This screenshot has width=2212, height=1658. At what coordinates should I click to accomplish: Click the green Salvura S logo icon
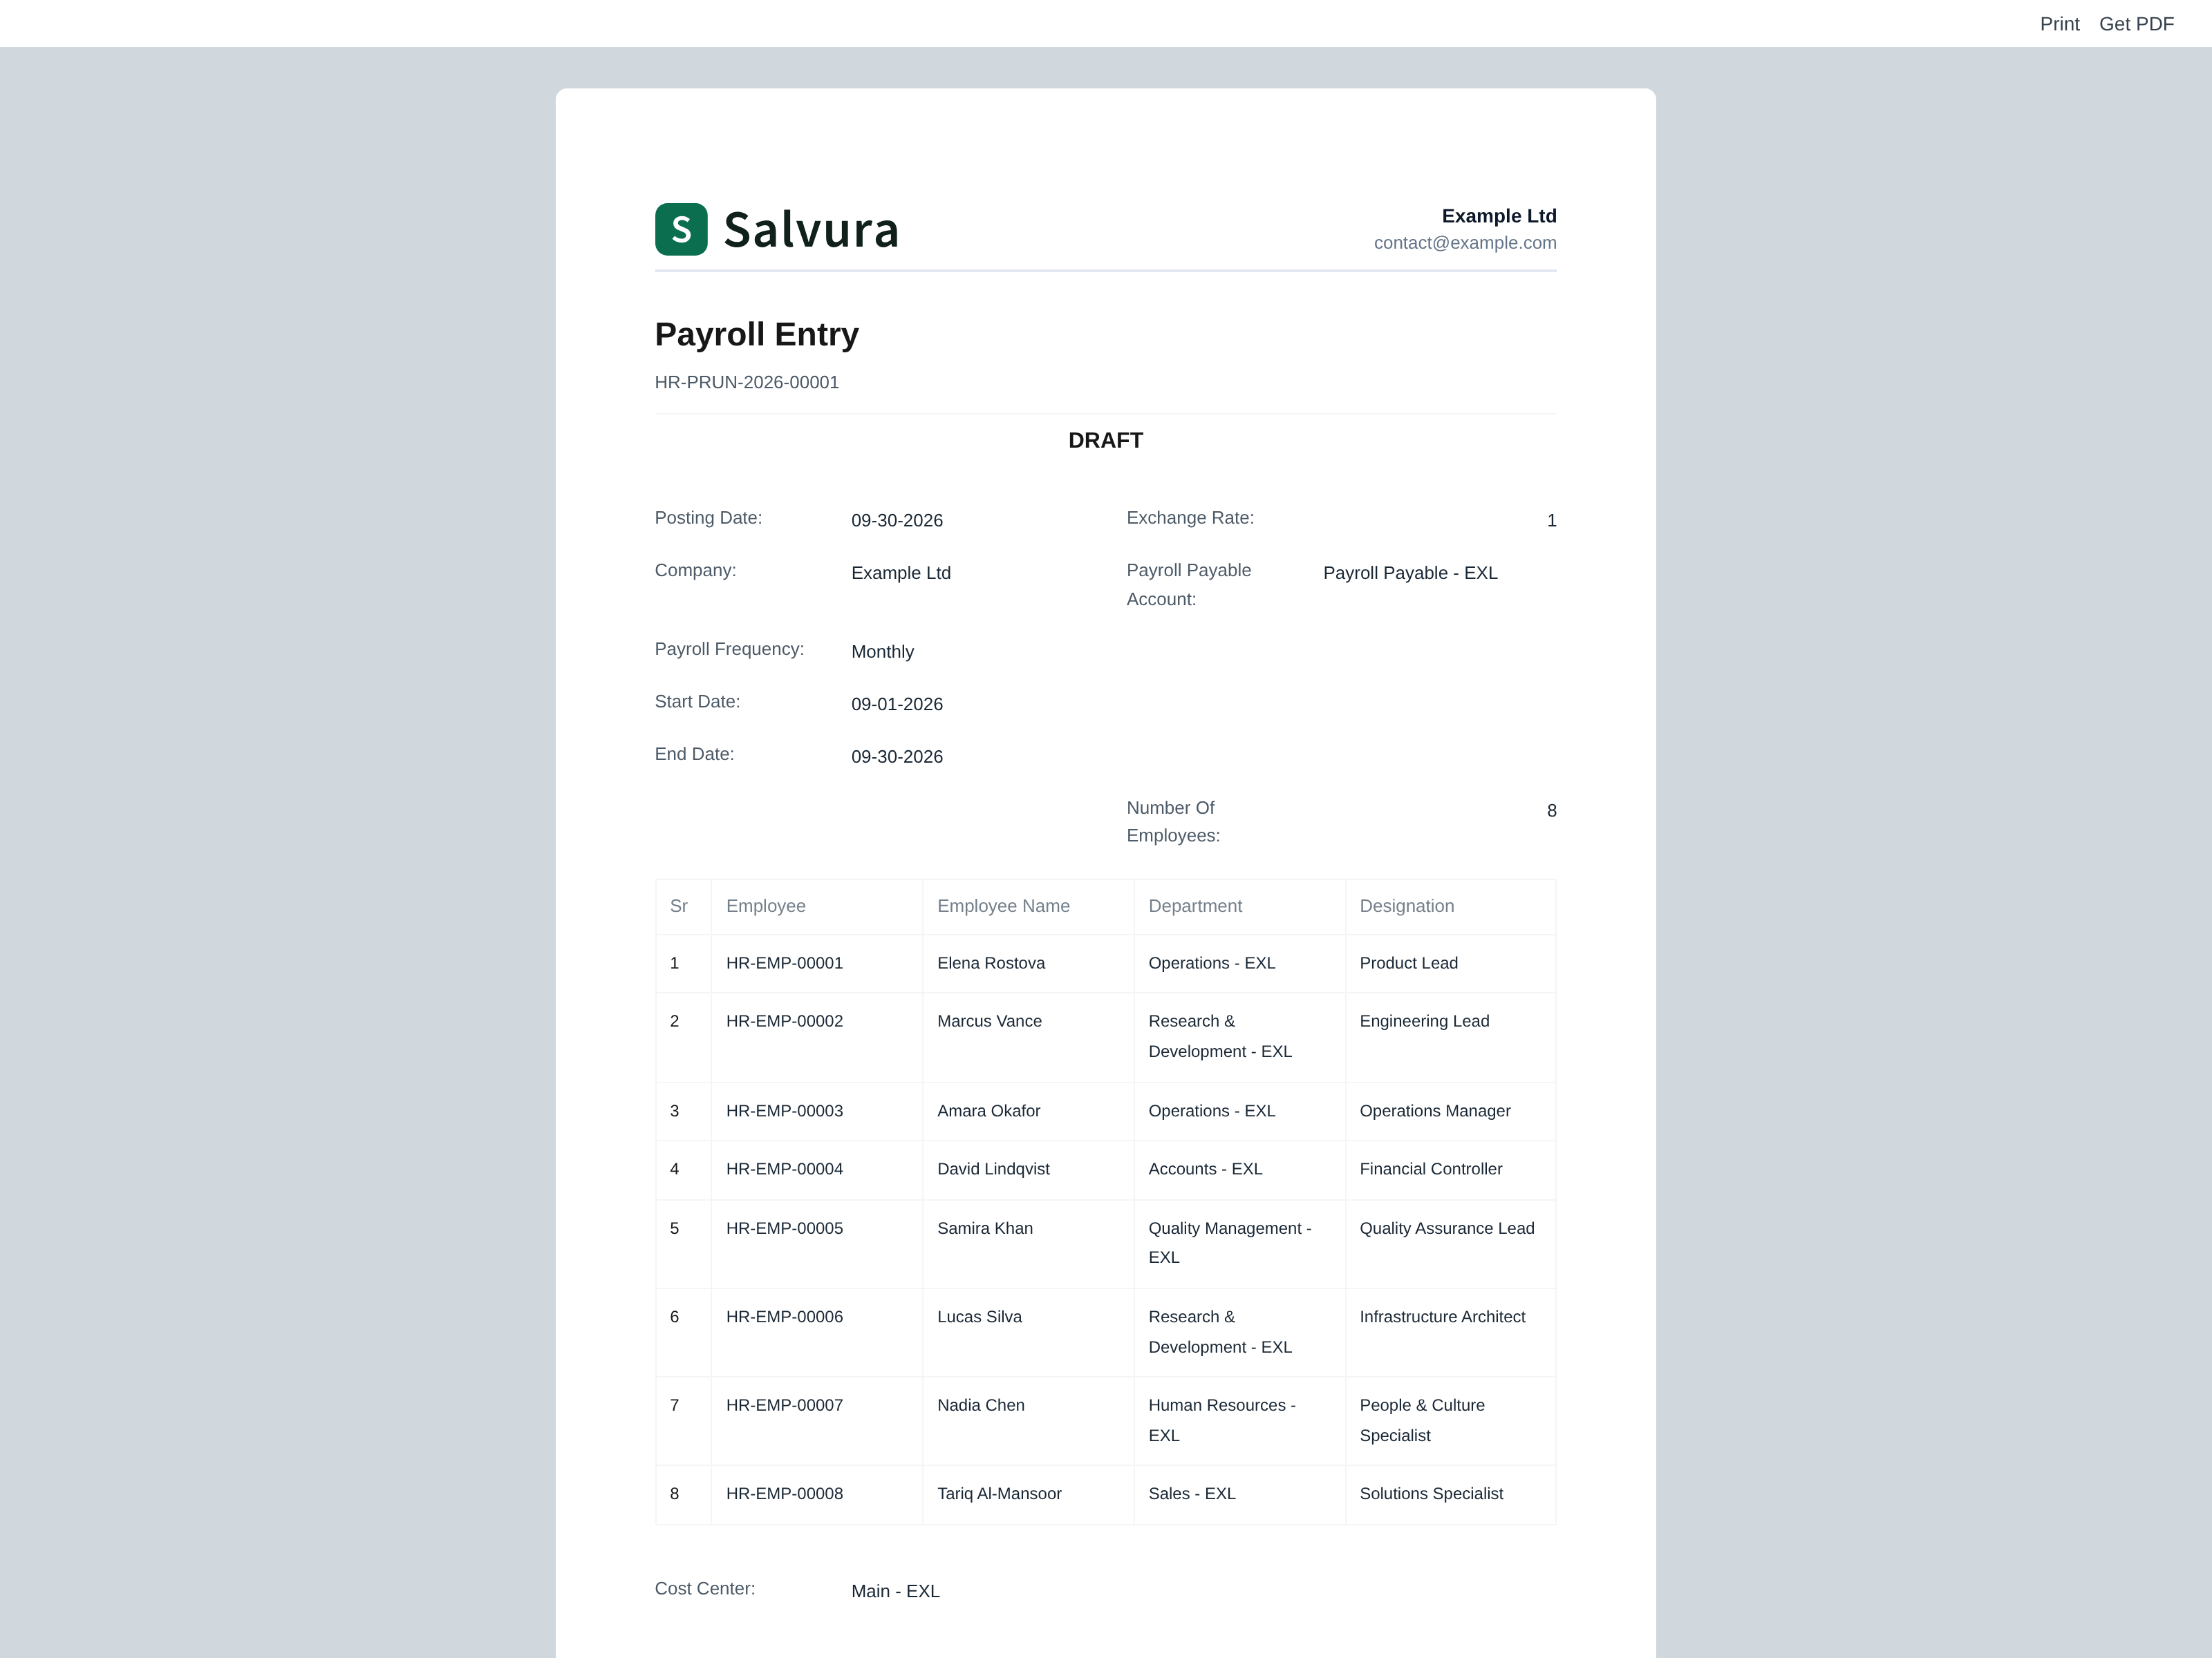click(681, 229)
